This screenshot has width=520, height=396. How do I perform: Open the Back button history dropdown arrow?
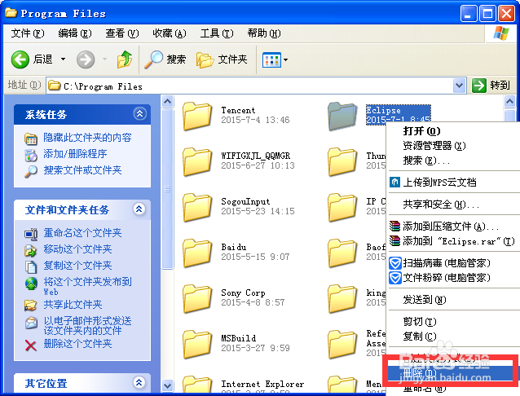click(x=63, y=59)
